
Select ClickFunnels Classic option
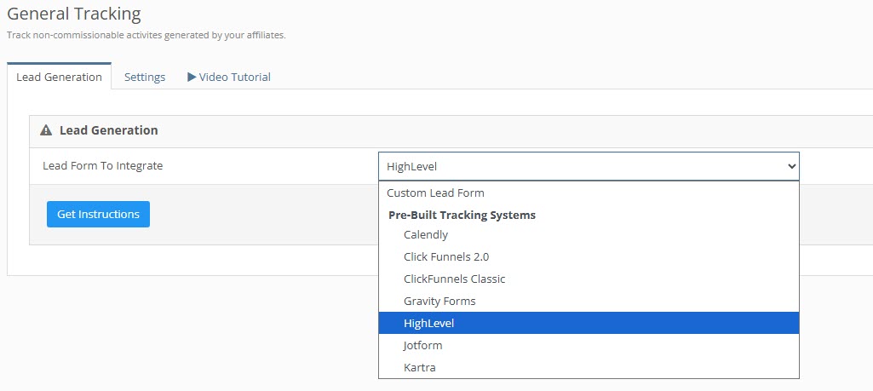pos(589,279)
